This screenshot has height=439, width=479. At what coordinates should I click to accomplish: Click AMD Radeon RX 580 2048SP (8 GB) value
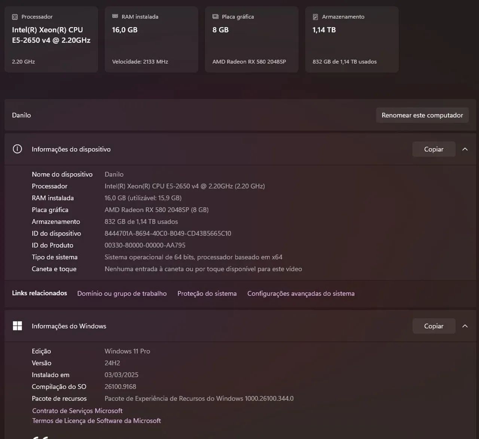tap(156, 210)
